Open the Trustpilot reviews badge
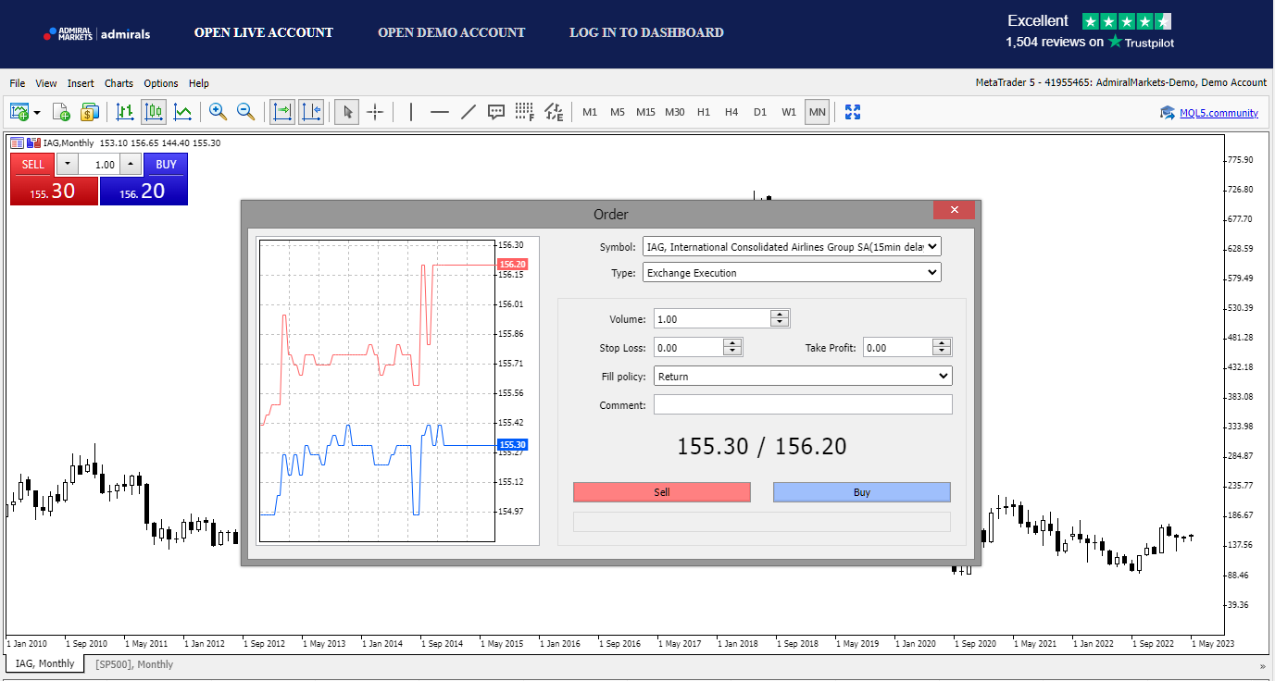This screenshot has width=1275, height=681. [1089, 31]
